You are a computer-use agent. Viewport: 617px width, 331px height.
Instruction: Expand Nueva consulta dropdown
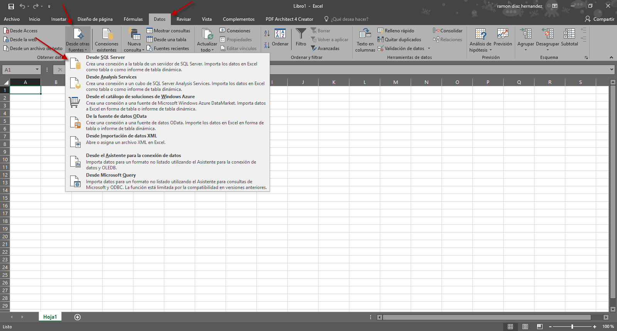(x=134, y=40)
